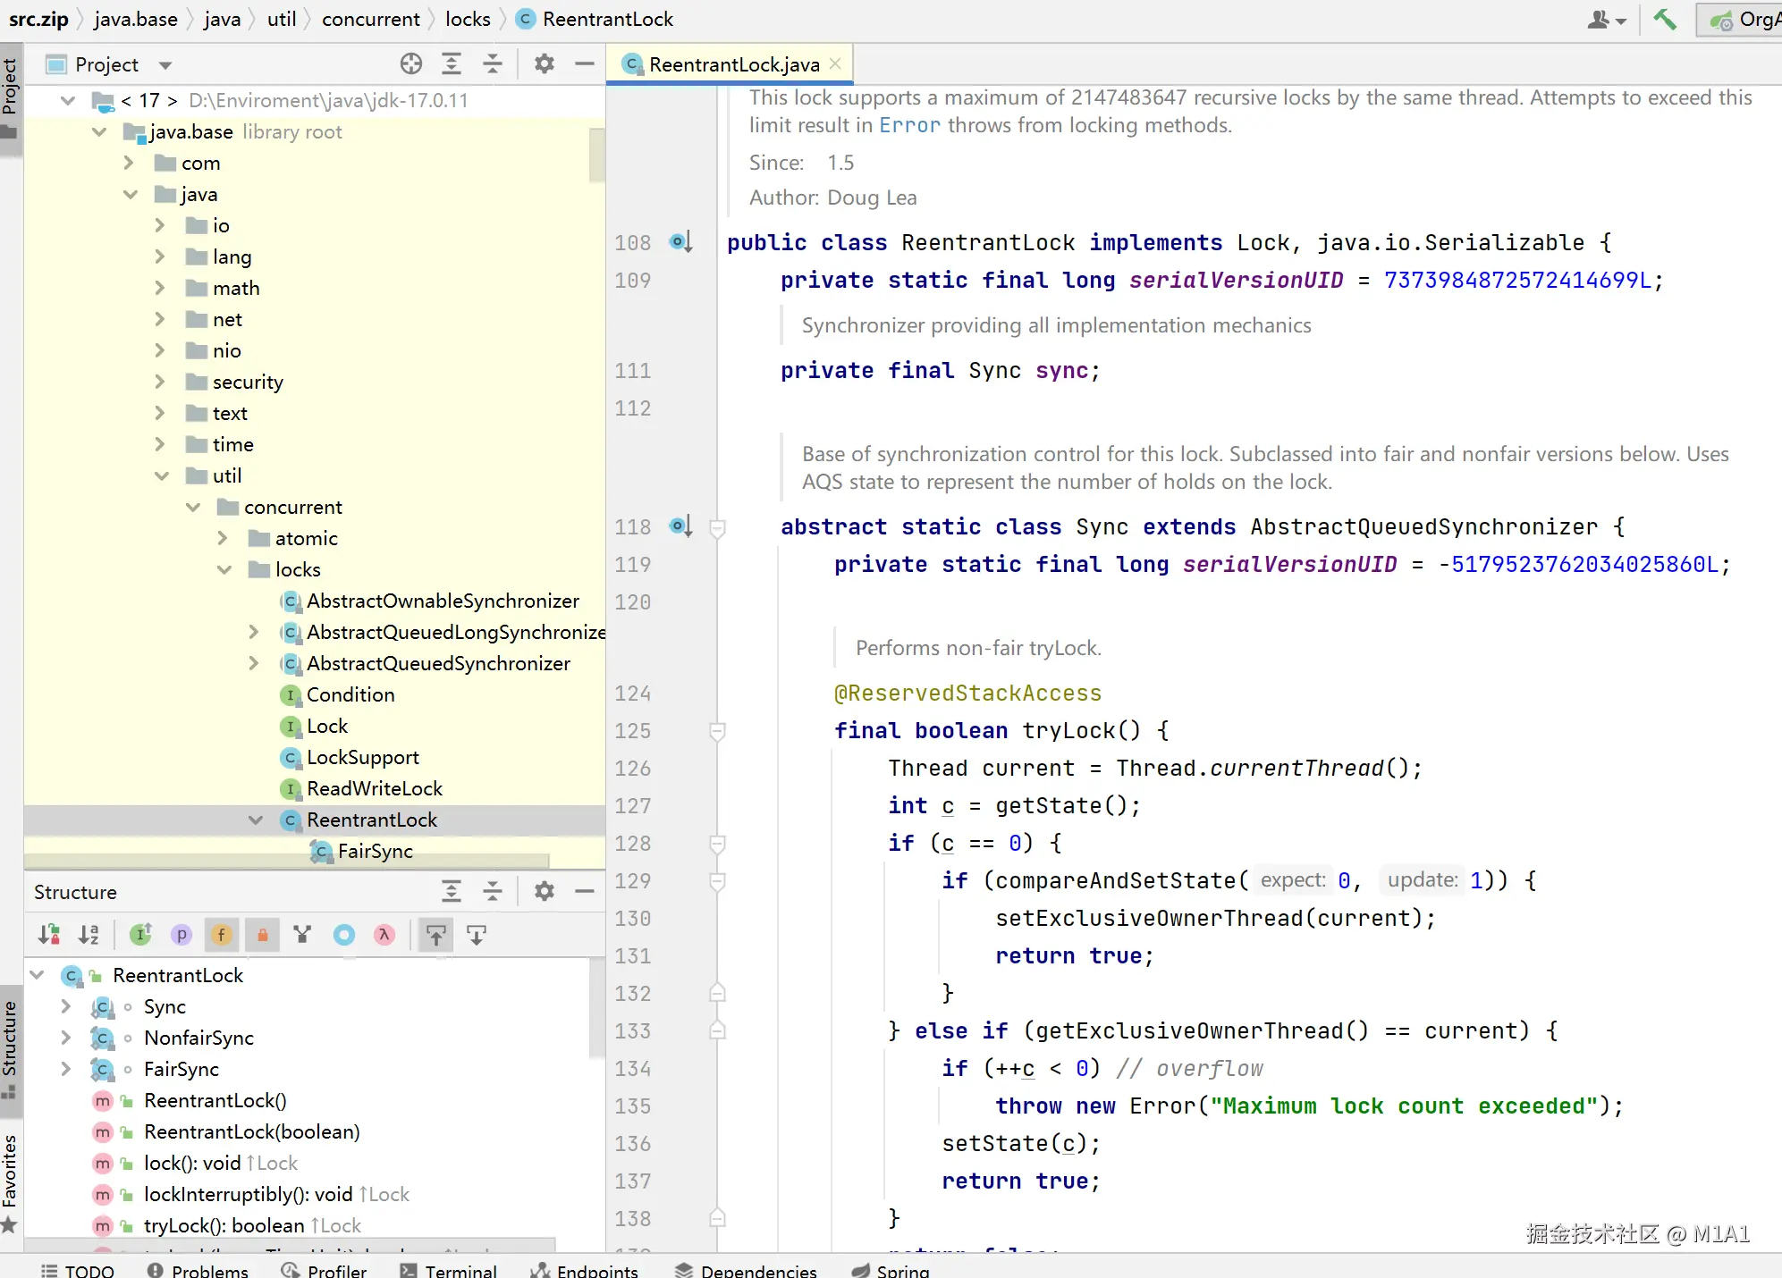Expand NonfairSync node in Structure tree

(x=65, y=1038)
